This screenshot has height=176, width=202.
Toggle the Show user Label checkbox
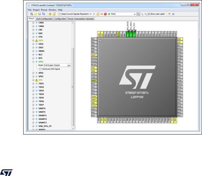coord(149,14)
